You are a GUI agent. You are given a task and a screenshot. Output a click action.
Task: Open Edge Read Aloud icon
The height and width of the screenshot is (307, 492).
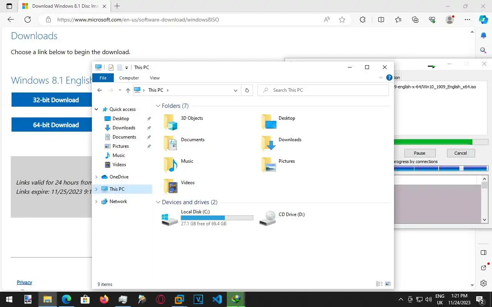tap(327, 20)
